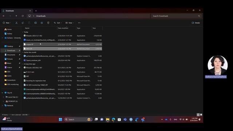Refresh the Downloads folder view

pyautogui.click(x=23, y=16)
